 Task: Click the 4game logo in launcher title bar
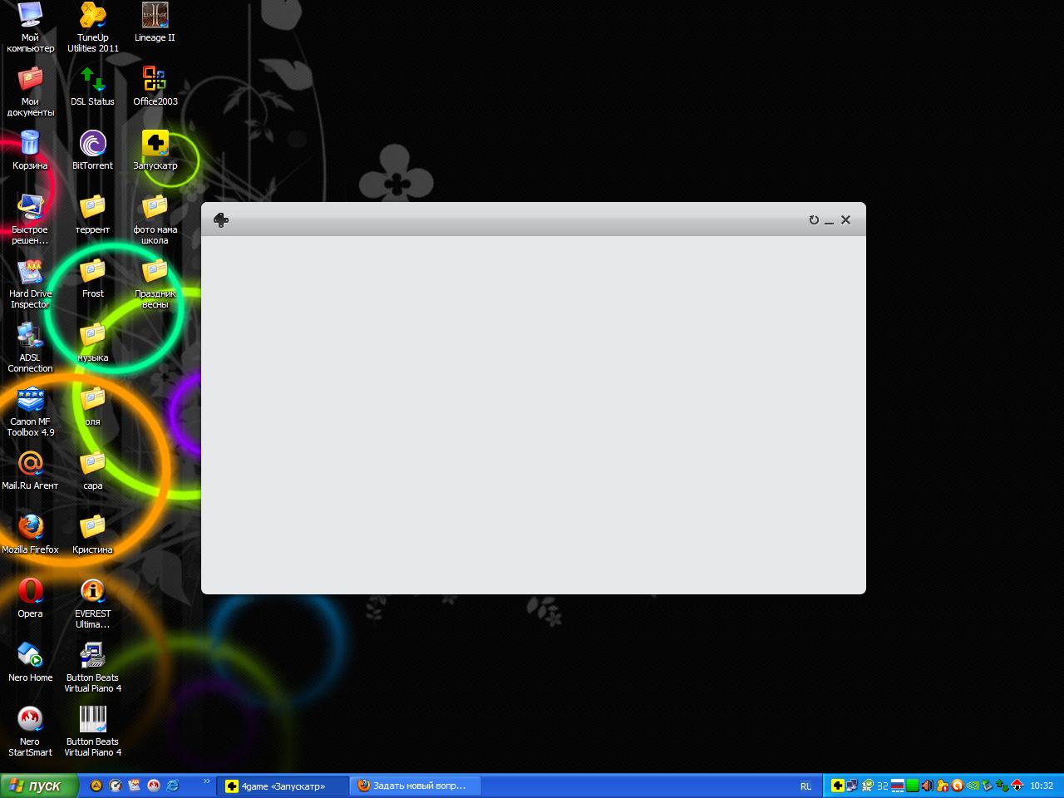(x=220, y=219)
